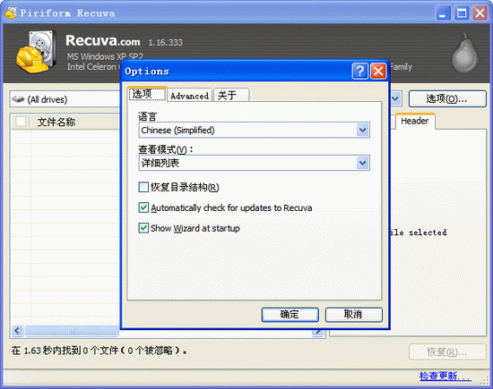Enable the 恢复目录结构 checkbox
Image resolution: width=493 pixels, height=389 pixels.
tap(143, 187)
